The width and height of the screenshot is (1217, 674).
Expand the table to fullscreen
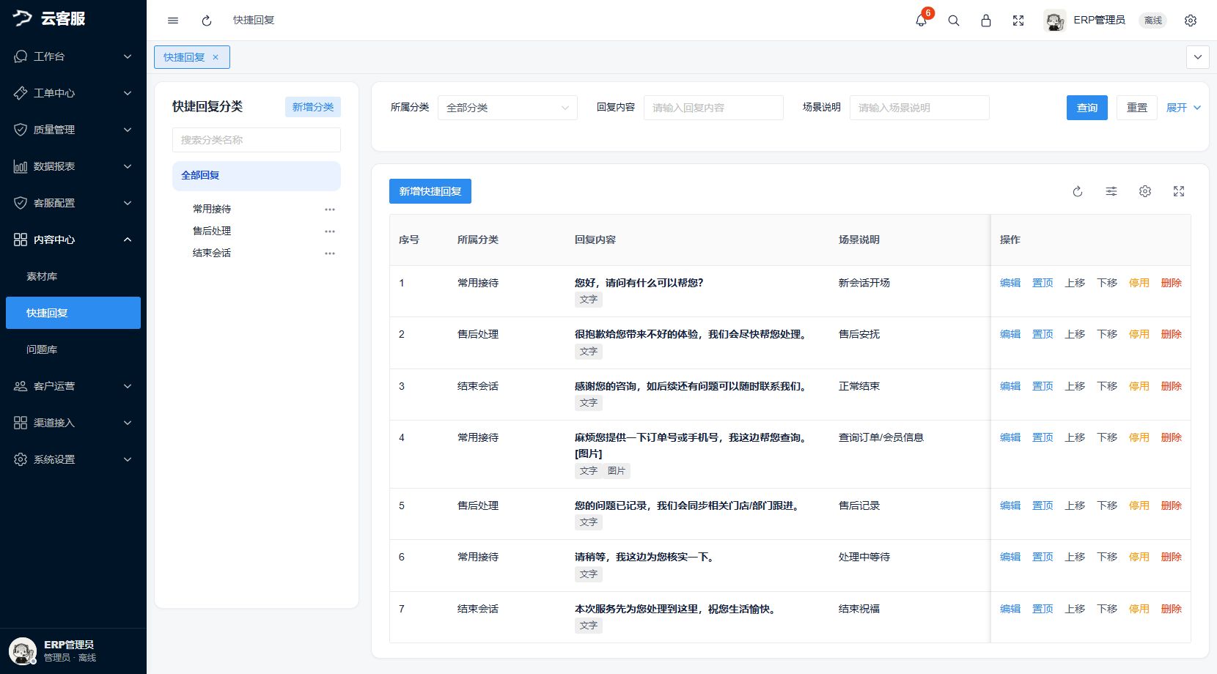tap(1179, 191)
